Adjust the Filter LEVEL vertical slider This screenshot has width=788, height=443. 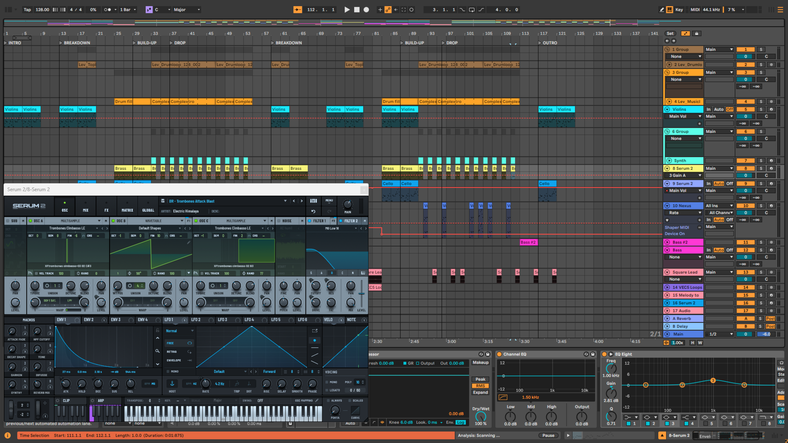click(362, 294)
